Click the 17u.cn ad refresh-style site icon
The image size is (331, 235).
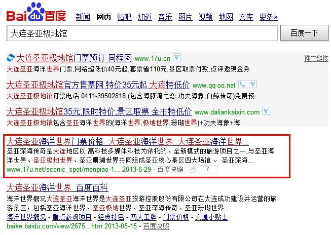pos(11,58)
